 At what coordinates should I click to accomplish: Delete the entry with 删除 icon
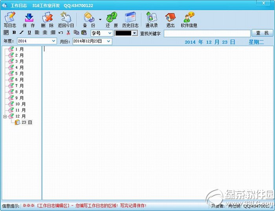(48, 20)
